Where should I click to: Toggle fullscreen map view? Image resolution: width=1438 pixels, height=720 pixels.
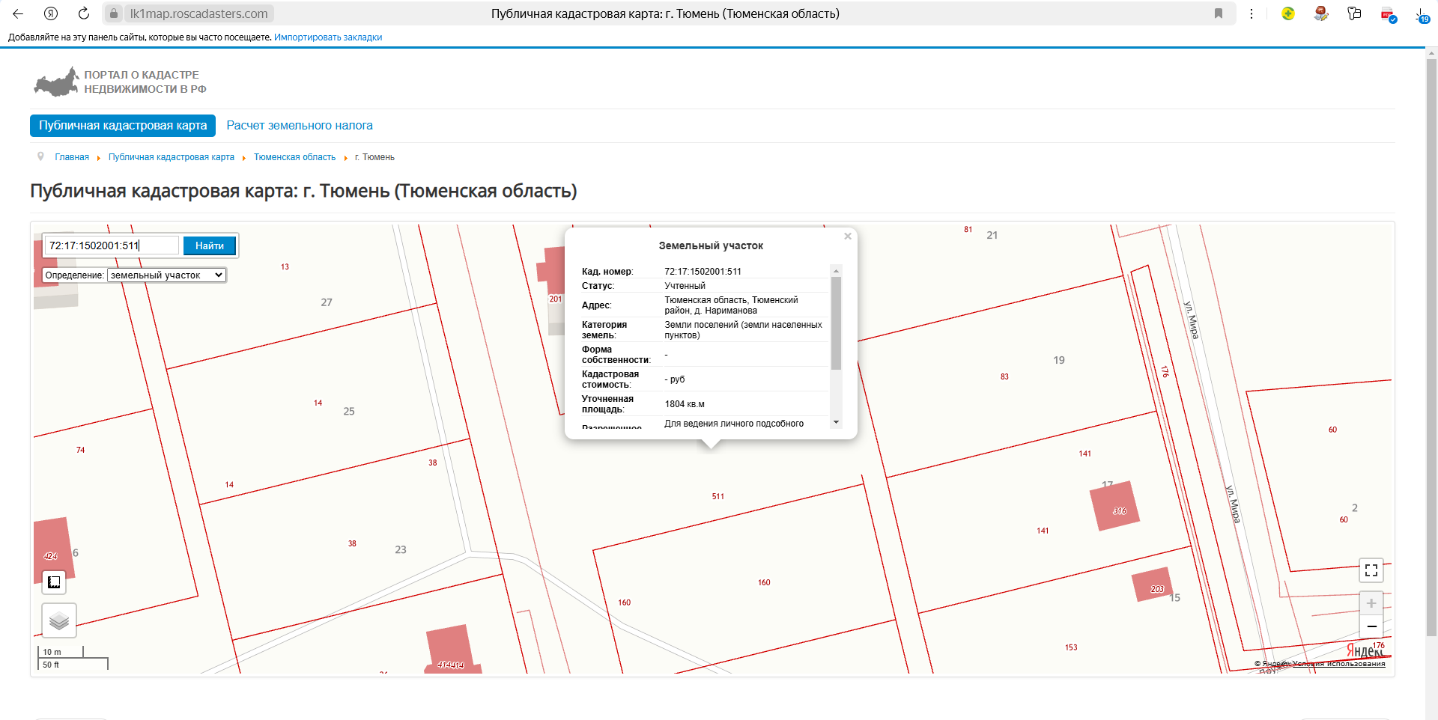point(1371,570)
